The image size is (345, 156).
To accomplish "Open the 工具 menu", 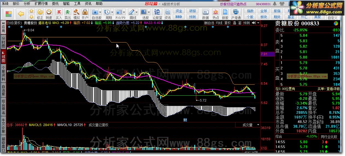I will pyautogui.click(x=77, y=4).
